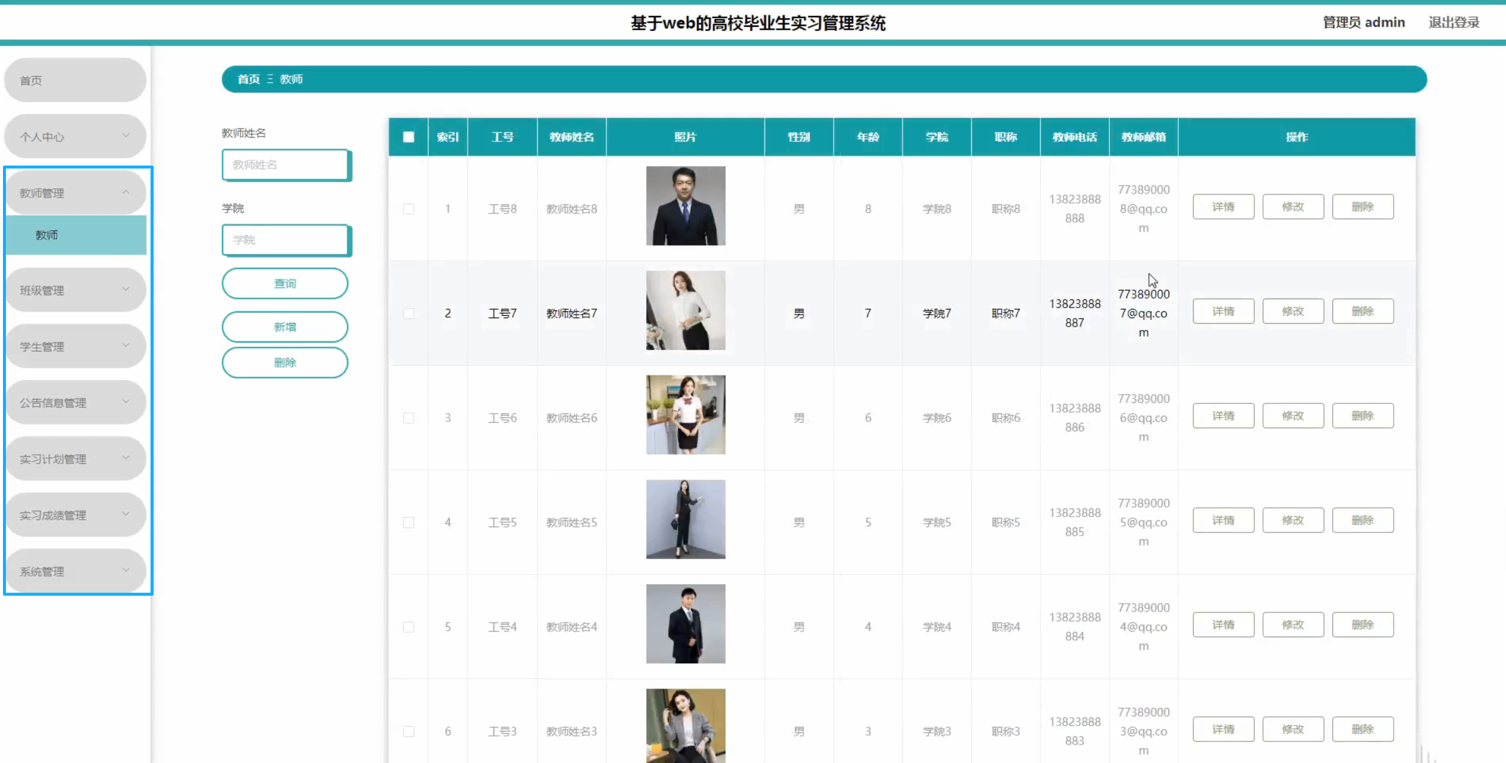Click 首页 in the breadcrumb bar

pyautogui.click(x=248, y=78)
